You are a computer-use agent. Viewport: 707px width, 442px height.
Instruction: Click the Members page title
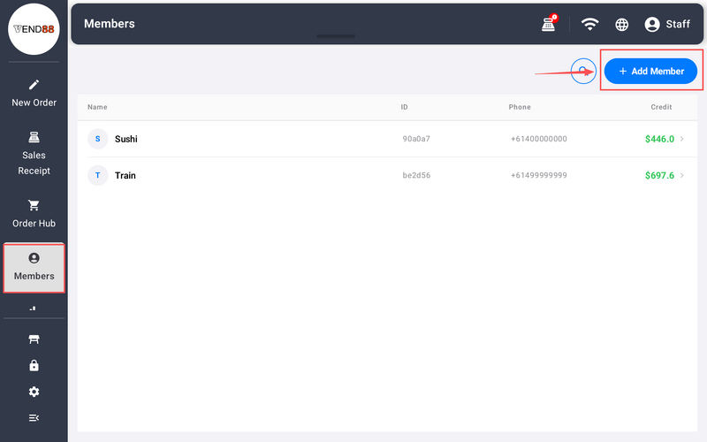coord(109,24)
